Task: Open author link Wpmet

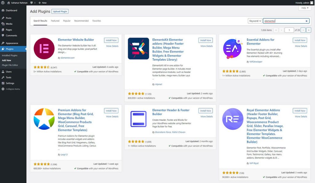Action: click(159, 84)
